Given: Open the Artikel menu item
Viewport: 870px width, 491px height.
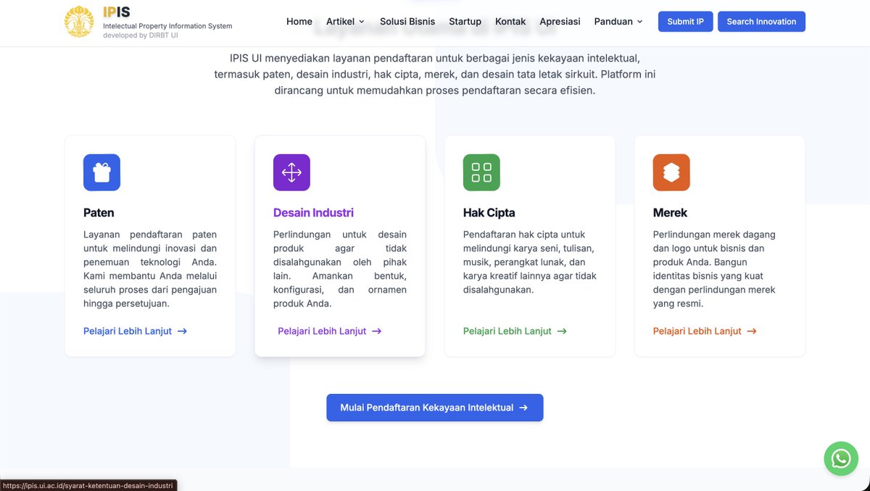Looking at the screenshot, I should pos(346,22).
